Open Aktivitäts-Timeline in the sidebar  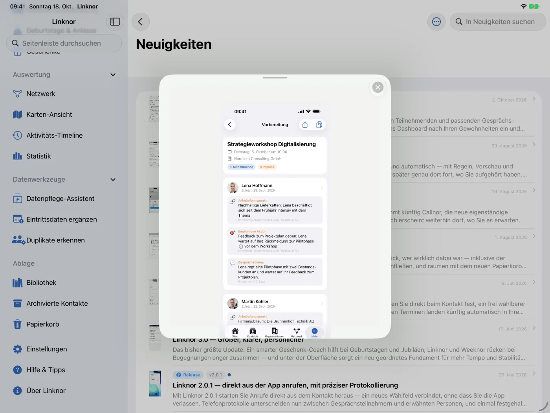click(64, 135)
